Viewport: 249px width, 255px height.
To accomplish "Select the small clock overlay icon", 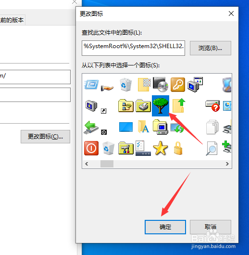I will pos(104,132).
